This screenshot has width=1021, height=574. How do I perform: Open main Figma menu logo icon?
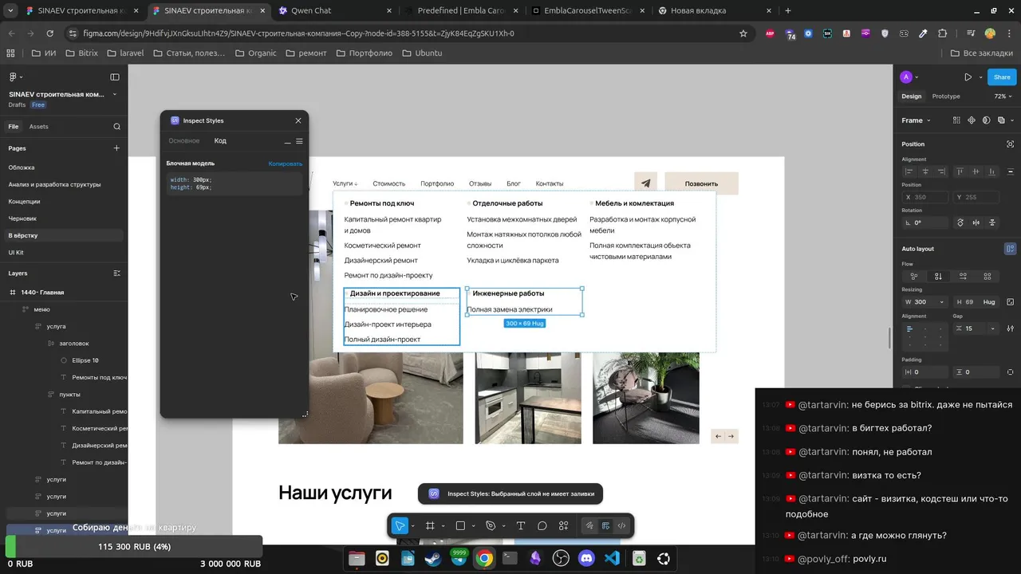14,77
